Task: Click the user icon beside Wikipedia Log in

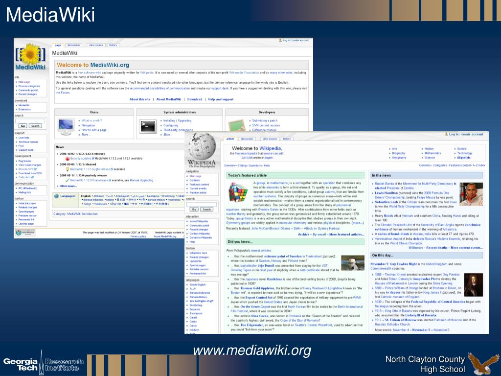Action: point(446,134)
